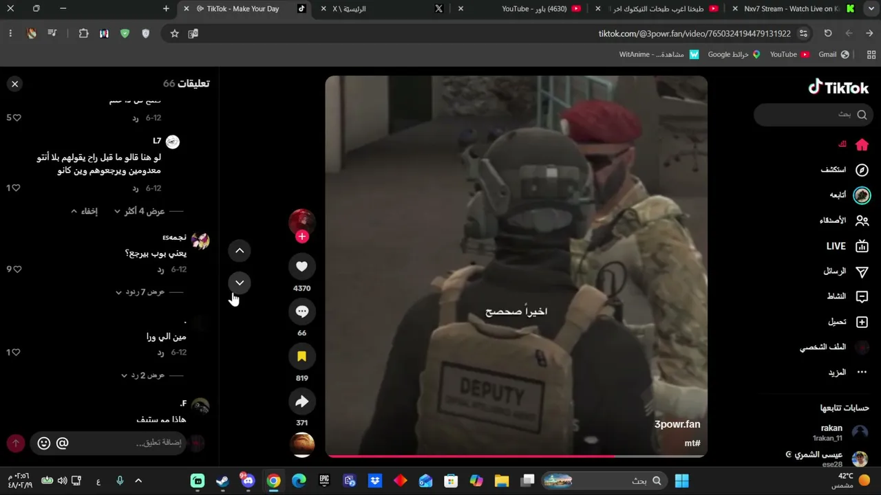
Task: Follow the creator with the red plus badge
Action: pos(301,236)
